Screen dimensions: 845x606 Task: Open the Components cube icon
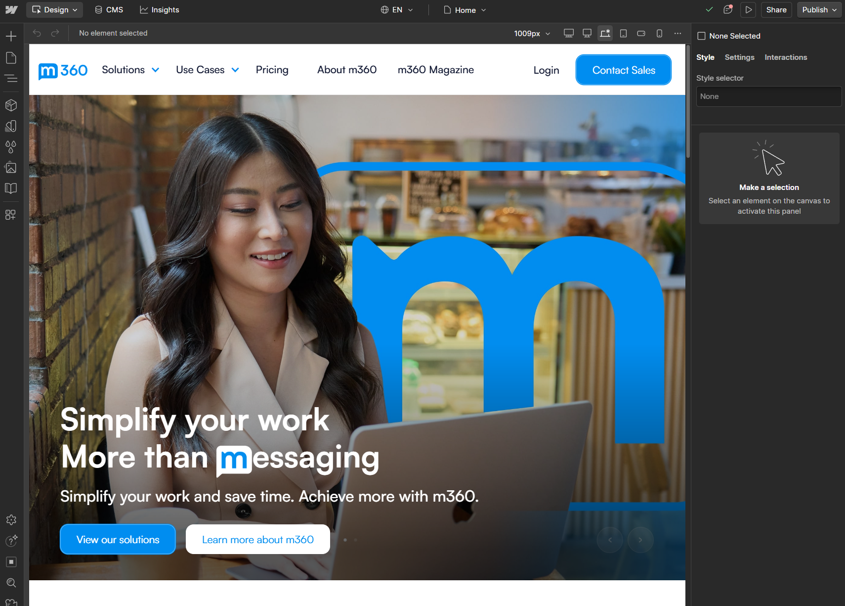click(11, 105)
